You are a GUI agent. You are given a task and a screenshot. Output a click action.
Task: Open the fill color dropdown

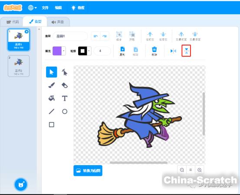63,51
